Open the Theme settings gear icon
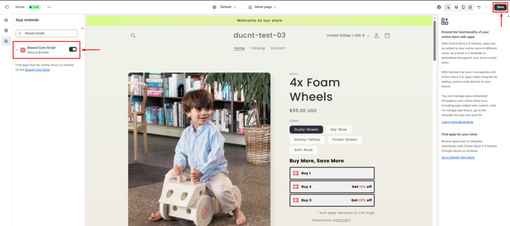 tap(6, 30)
